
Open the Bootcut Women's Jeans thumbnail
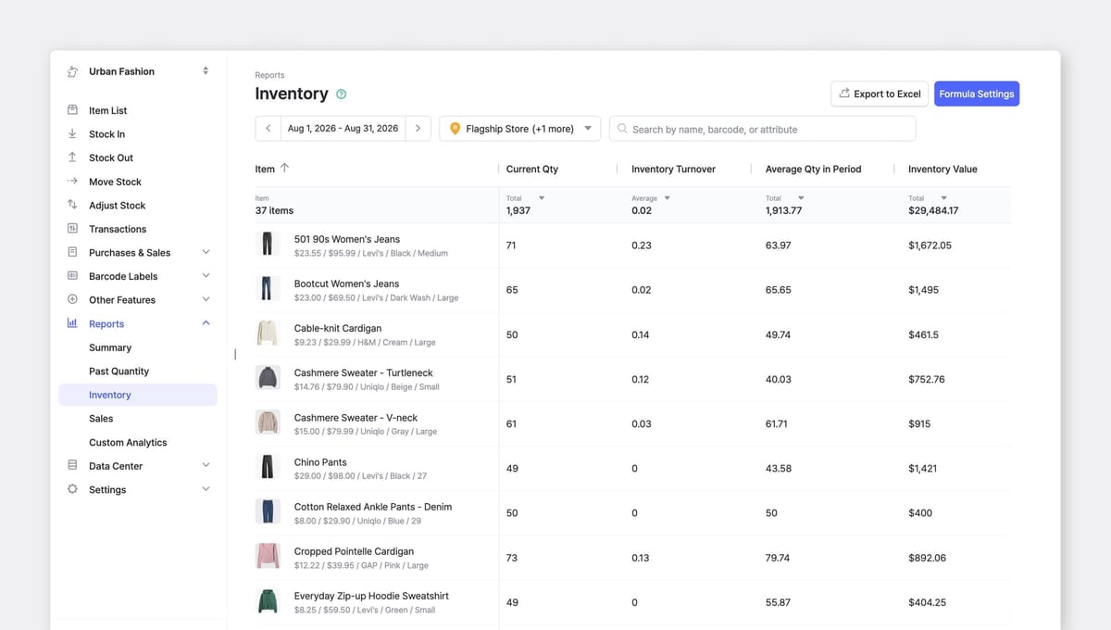click(268, 289)
